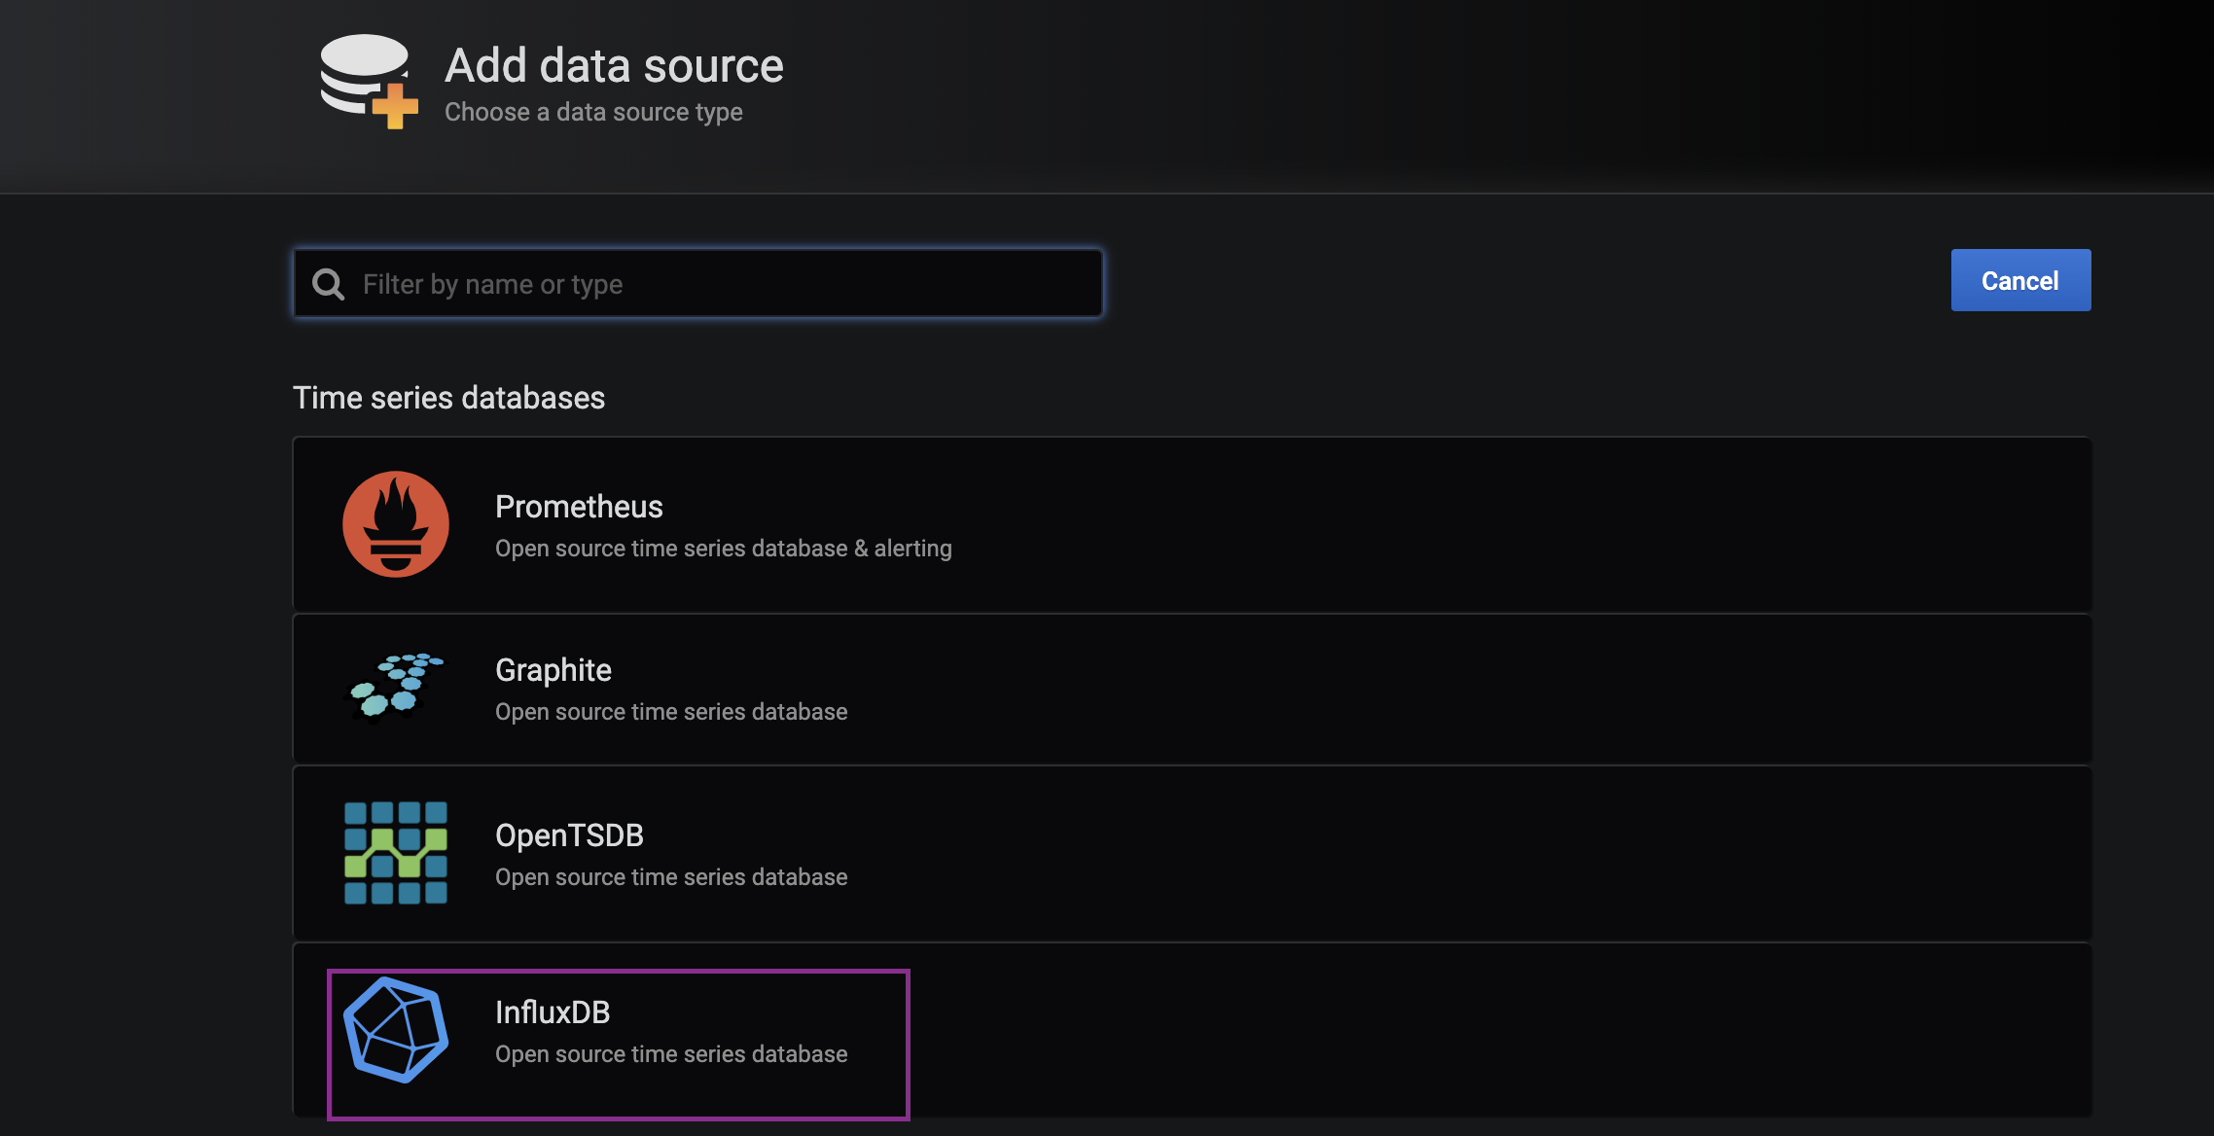
Task: Select InfluxDB data source title
Action: pos(553,1012)
